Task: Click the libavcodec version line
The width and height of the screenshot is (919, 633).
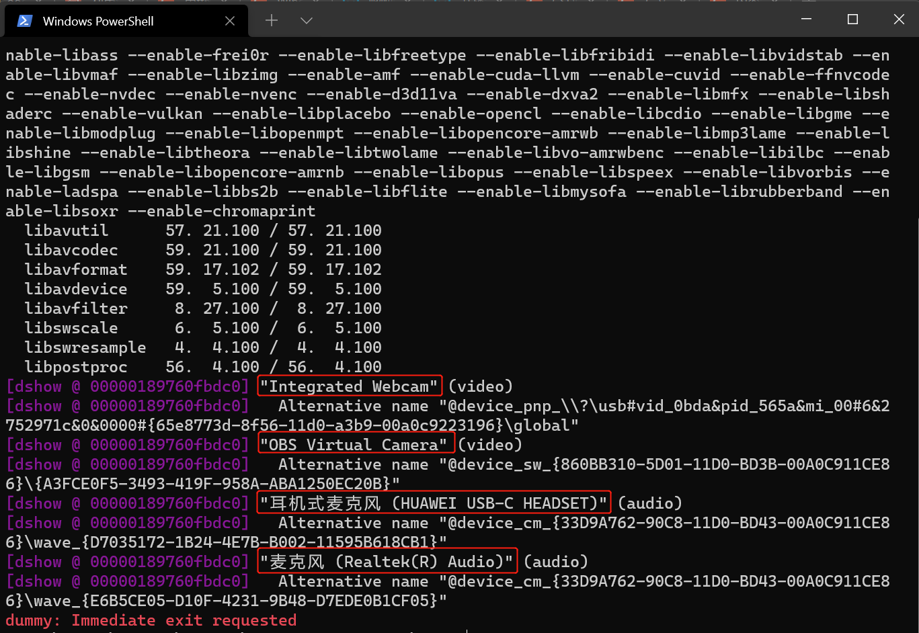Action: click(x=203, y=250)
